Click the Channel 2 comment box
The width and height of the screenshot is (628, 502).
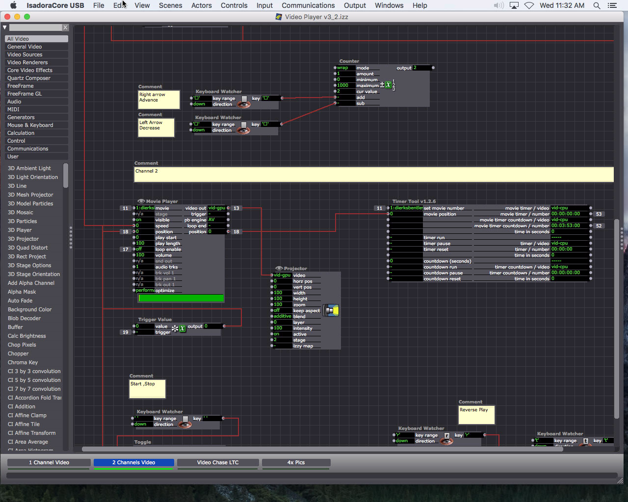click(374, 175)
